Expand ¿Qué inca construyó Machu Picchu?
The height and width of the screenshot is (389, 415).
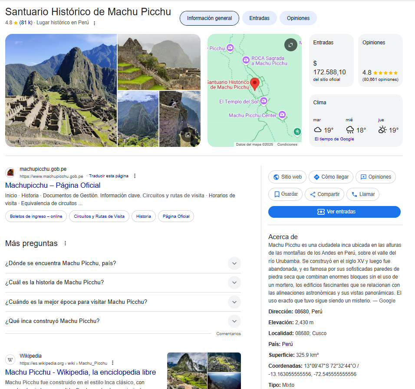coord(234,321)
